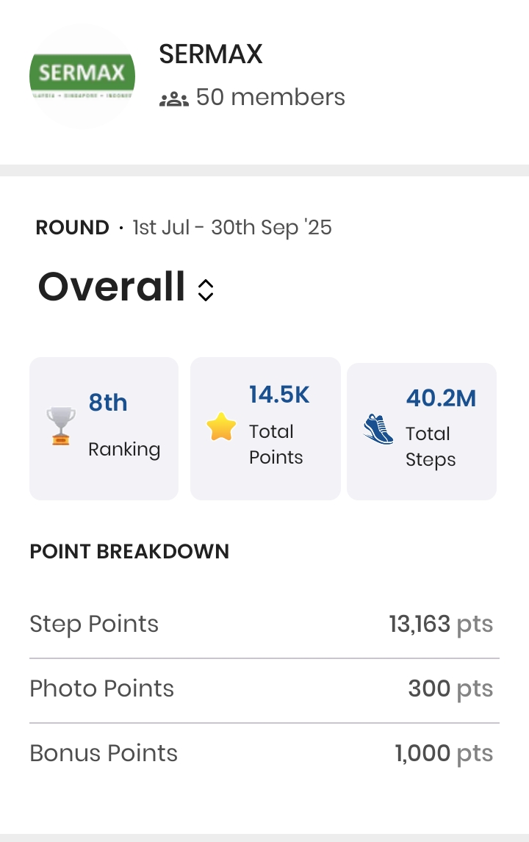The width and height of the screenshot is (529, 842).
Task: Tap the round date range text
Action: 232,228
